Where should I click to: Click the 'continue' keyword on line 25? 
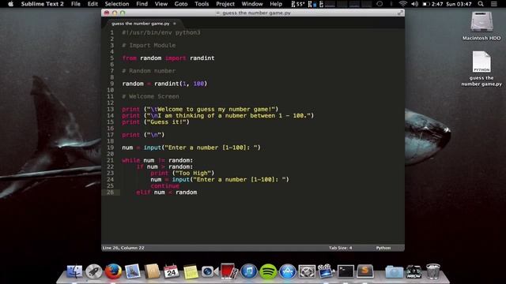164,186
